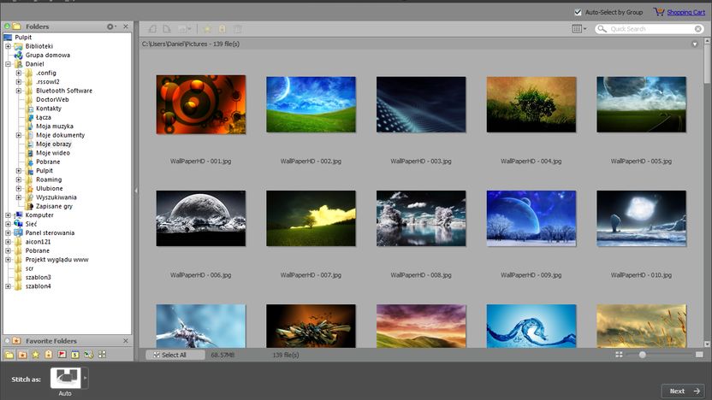The width and height of the screenshot is (712, 400).
Task: Select the DoctorWeb folder
Action: tap(52, 99)
